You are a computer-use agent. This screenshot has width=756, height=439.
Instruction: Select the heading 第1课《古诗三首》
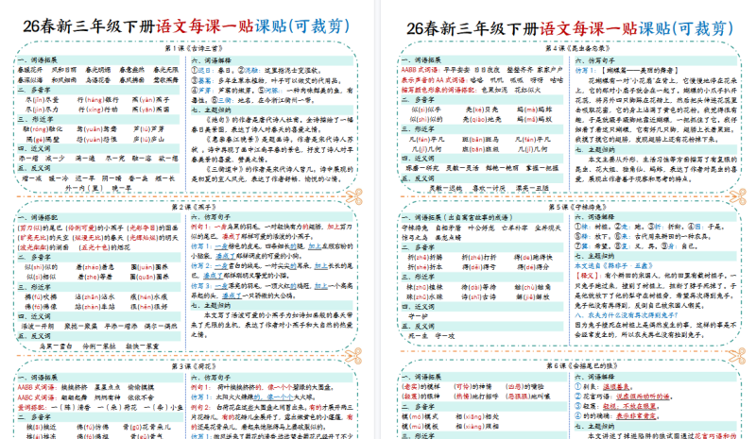tap(194, 48)
